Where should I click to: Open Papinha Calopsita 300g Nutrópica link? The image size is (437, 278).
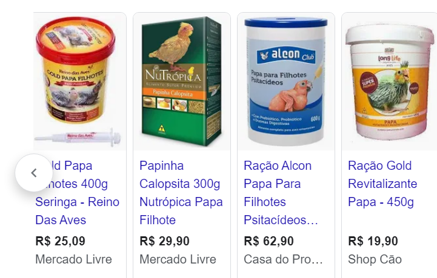coord(181,193)
